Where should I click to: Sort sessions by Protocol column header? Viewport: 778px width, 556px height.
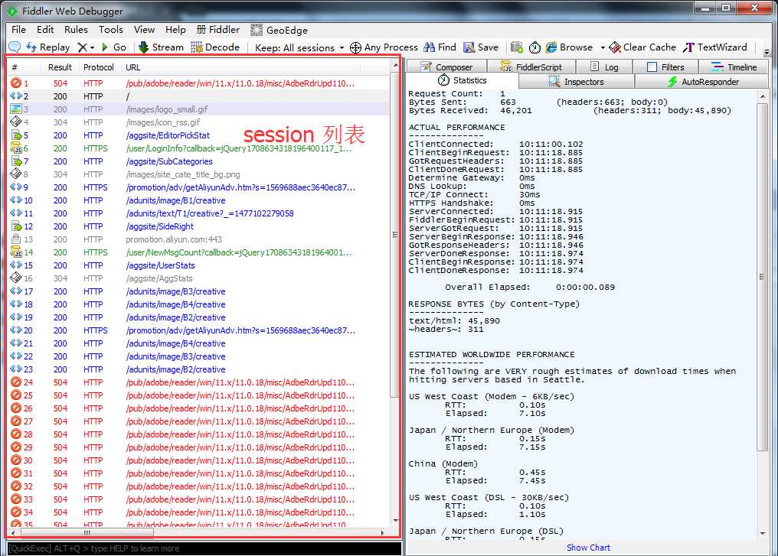tap(99, 67)
